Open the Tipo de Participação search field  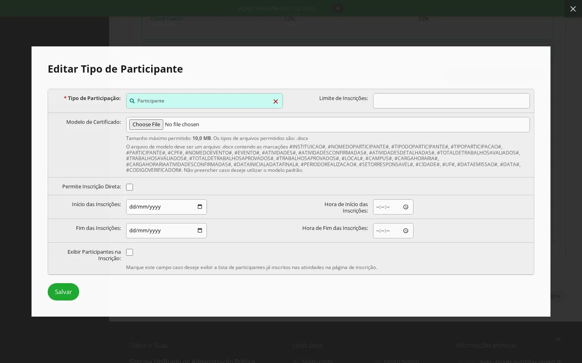click(205, 101)
